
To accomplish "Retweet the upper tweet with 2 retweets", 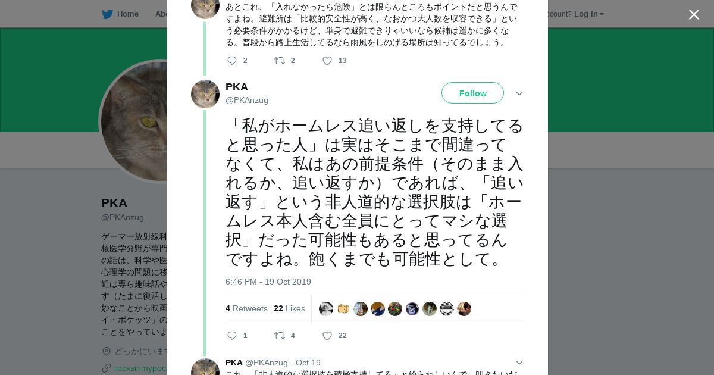I will (280, 61).
